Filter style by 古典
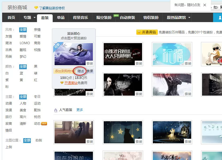Image resolution: width=222 pixels, height=160 pixels. 9,50
